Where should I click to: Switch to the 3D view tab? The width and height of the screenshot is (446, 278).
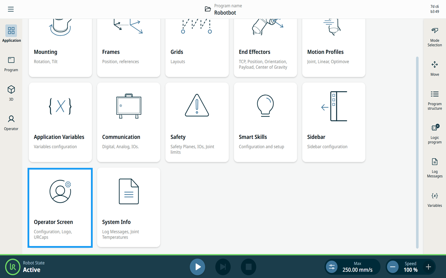[x=11, y=93]
